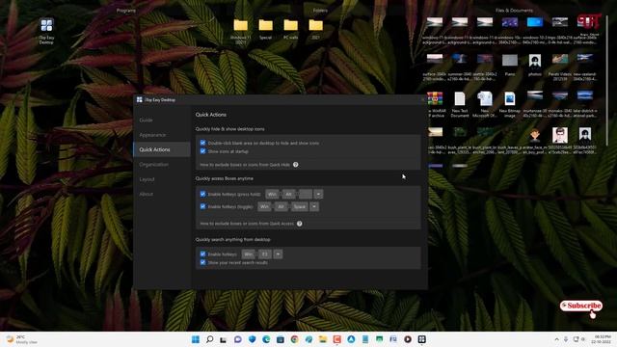
Task: Toggle Show icons at startup checkbox
Action: [x=202, y=151]
